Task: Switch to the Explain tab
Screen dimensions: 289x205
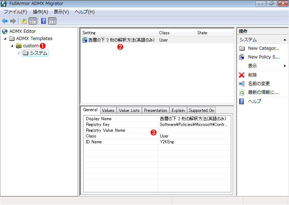Action: (178, 110)
